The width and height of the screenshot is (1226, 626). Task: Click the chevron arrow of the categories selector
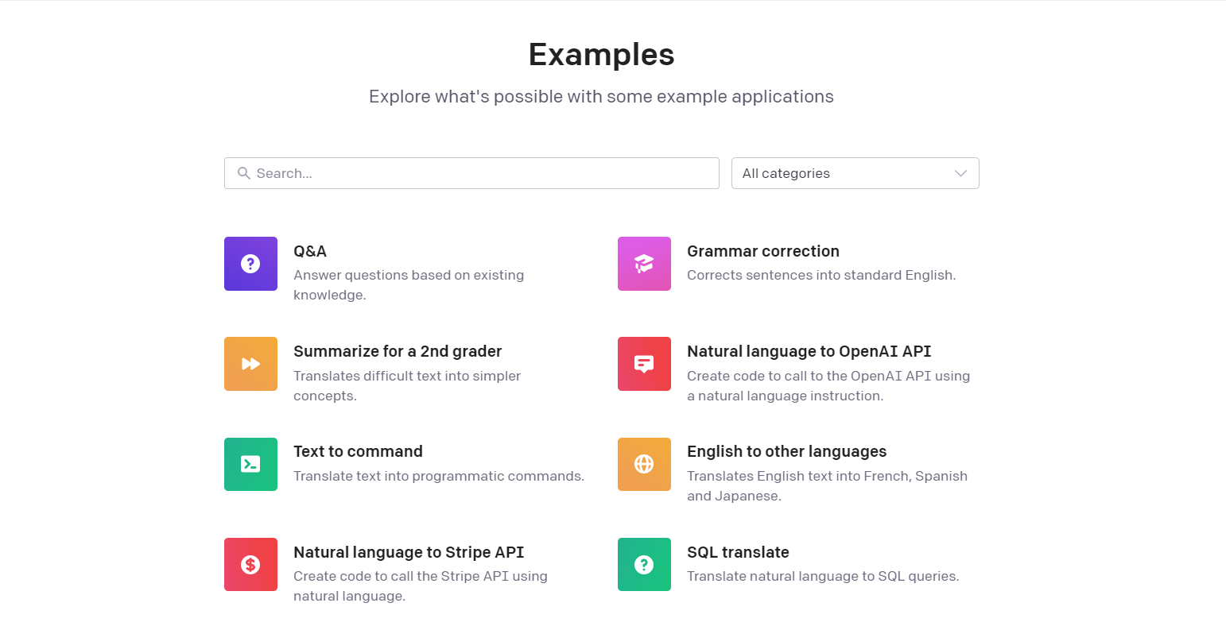960,173
